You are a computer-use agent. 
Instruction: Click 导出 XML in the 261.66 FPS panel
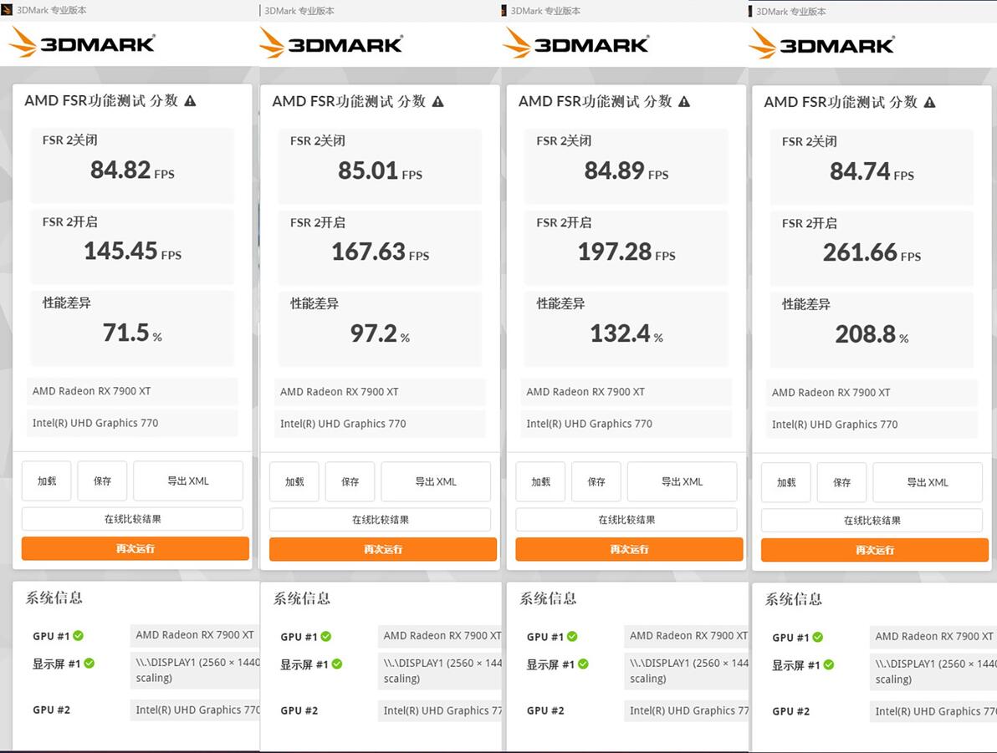click(927, 482)
